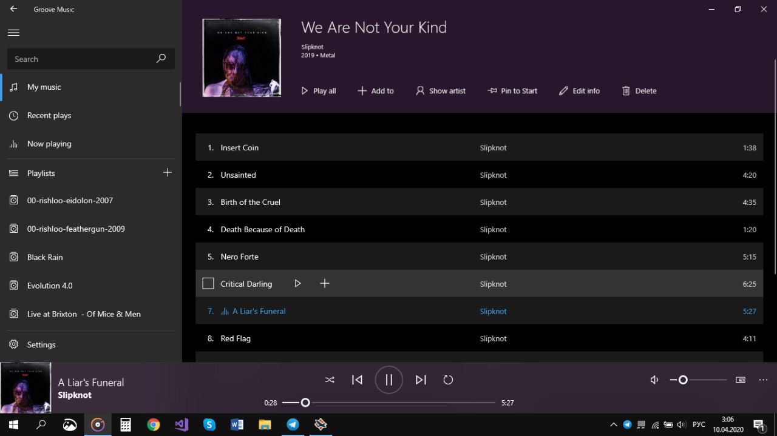
Task: Click the Slipknot artist name under album title
Action: coord(312,47)
